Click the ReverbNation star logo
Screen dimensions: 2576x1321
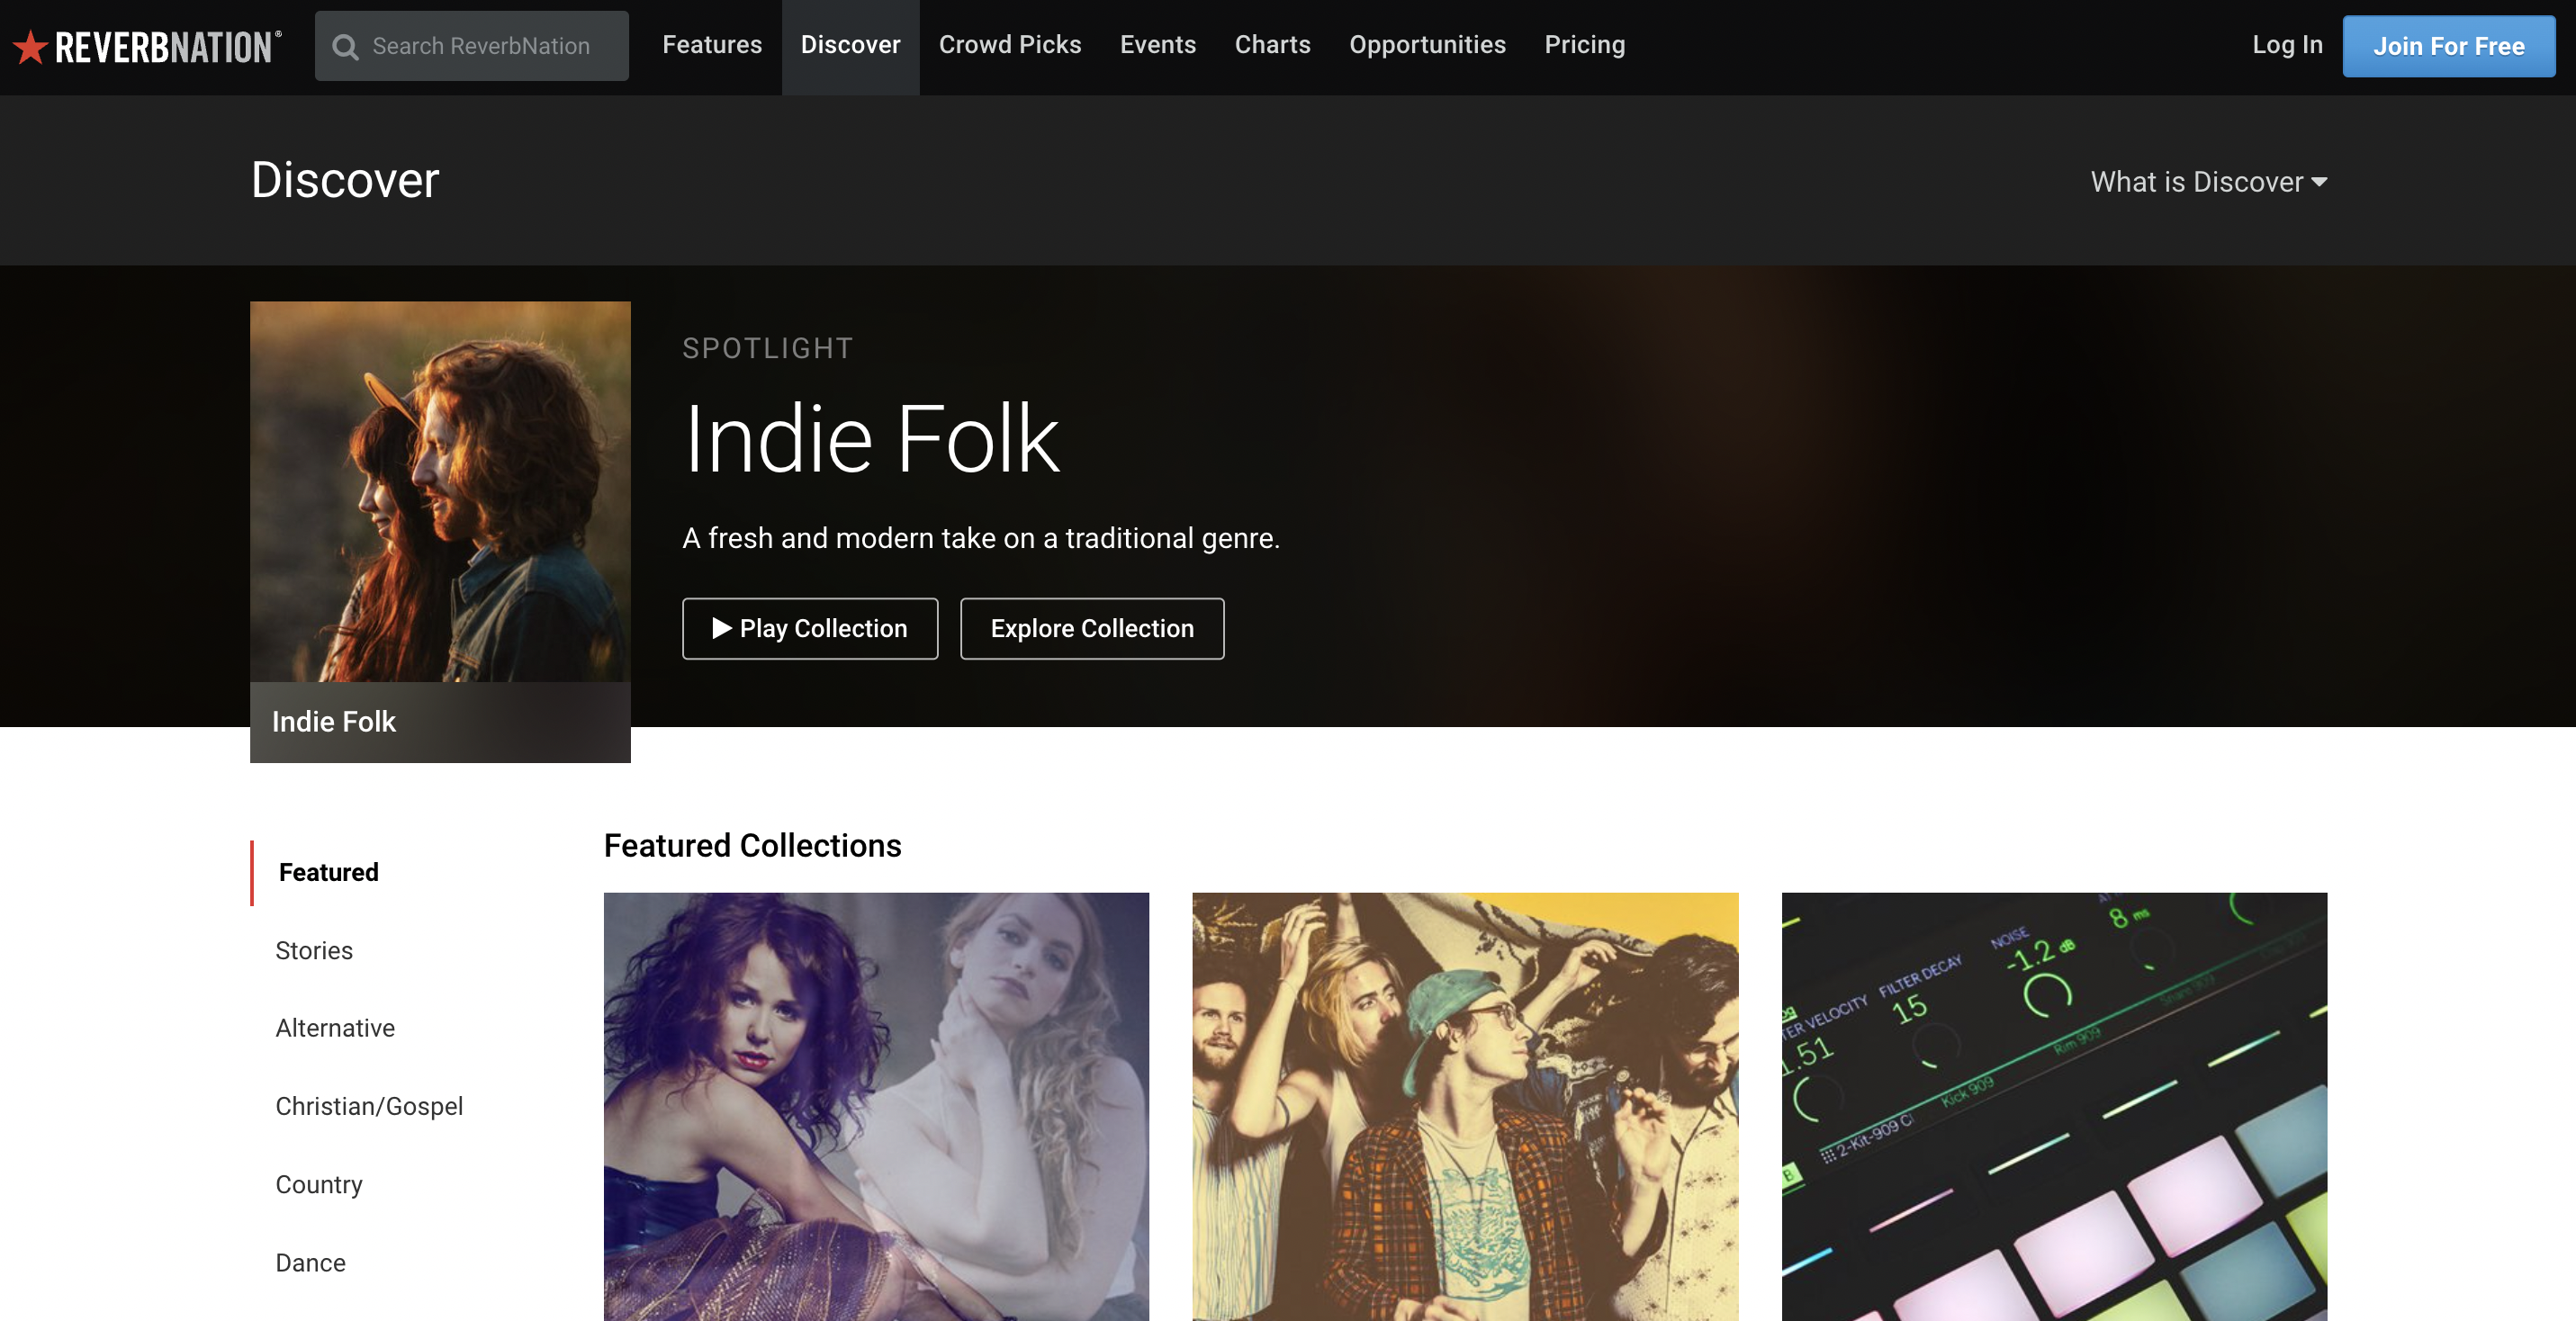point(33,45)
